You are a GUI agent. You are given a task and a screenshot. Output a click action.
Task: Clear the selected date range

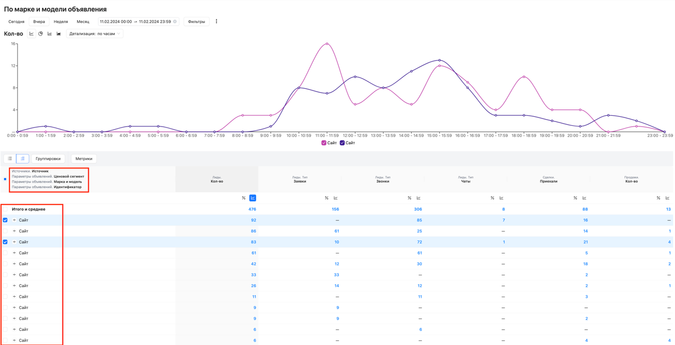[x=175, y=22]
